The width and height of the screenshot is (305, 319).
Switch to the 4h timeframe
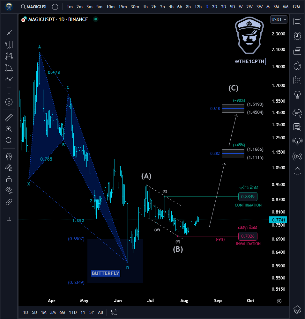[x=171, y=7]
